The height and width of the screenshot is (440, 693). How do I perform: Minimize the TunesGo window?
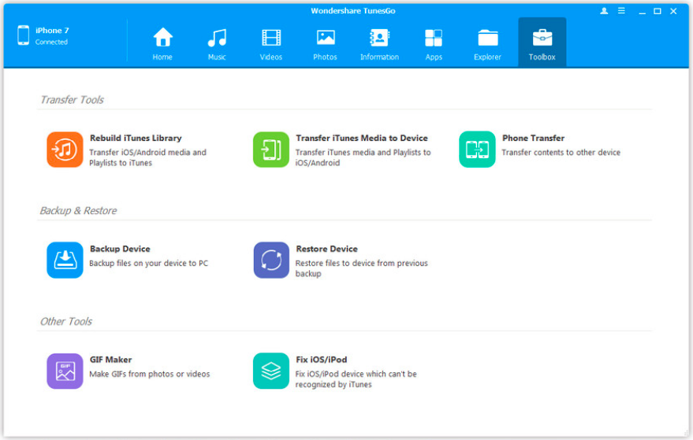(643, 12)
